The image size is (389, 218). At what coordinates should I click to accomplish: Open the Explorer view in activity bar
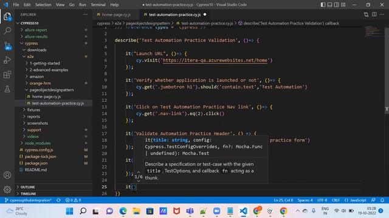pyautogui.click(x=7, y=16)
